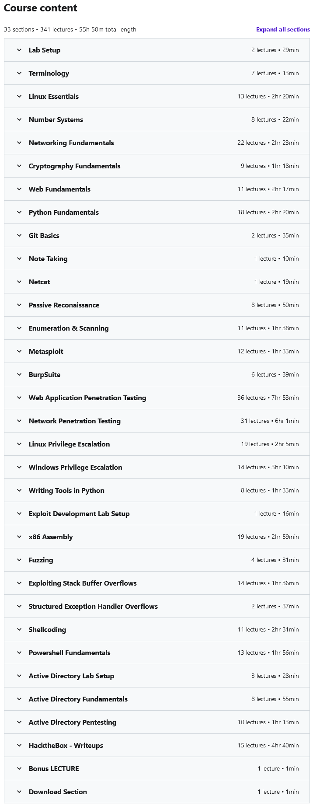Click the chevron icon beside x86 Assembly
The width and height of the screenshot is (313, 806).
pyautogui.click(x=19, y=537)
